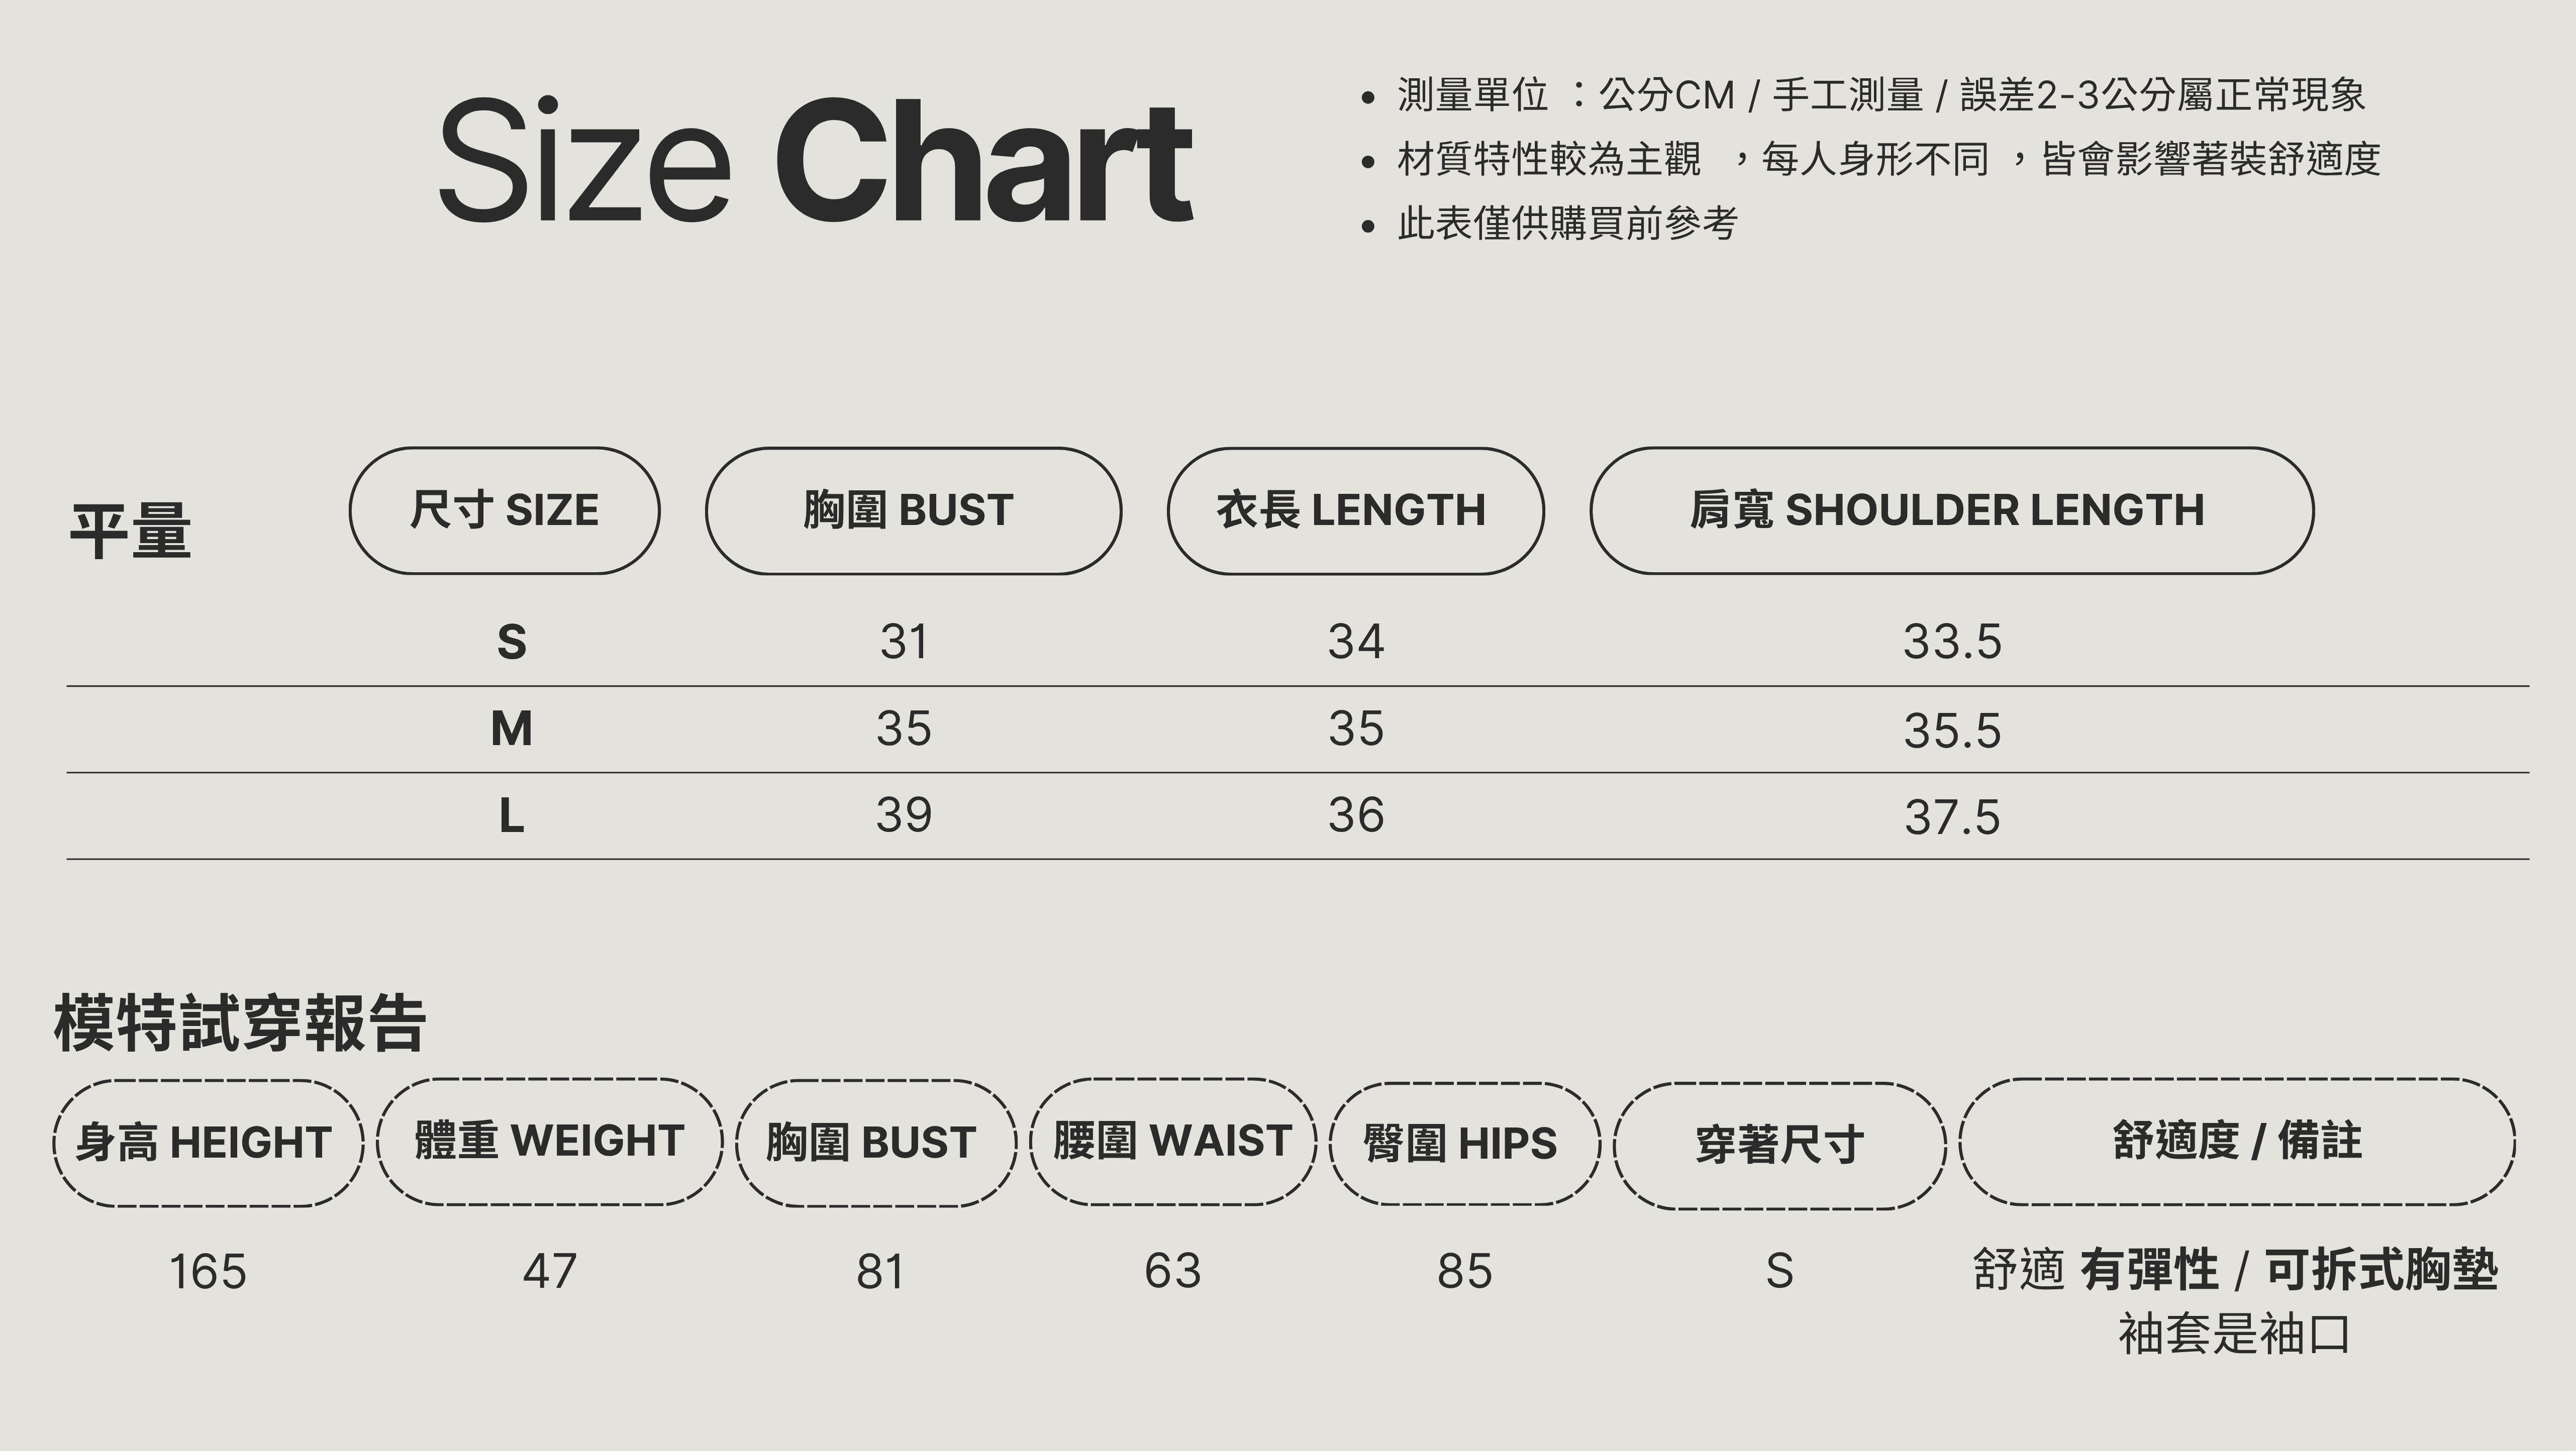Click the L size row label
2576x1451 pixels.
(511, 816)
